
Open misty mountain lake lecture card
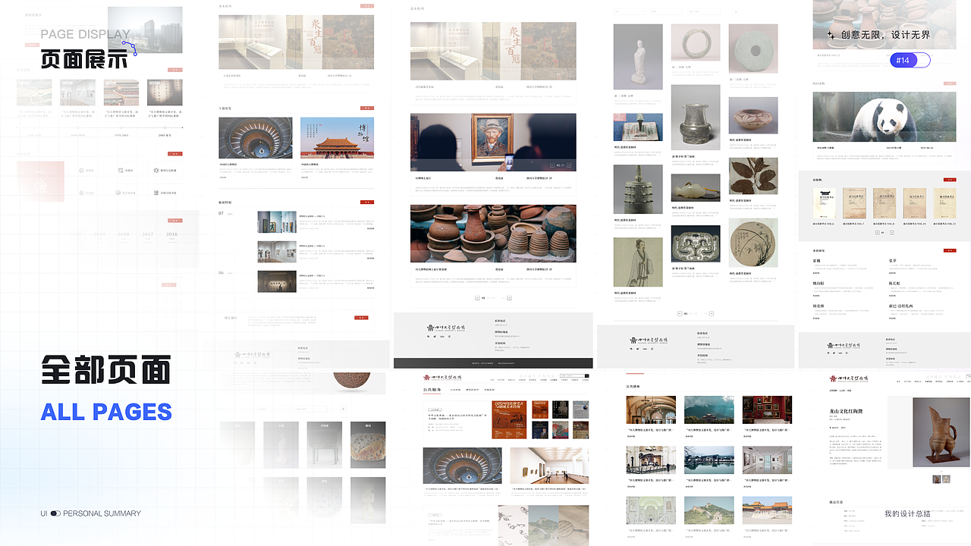pos(709,409)
